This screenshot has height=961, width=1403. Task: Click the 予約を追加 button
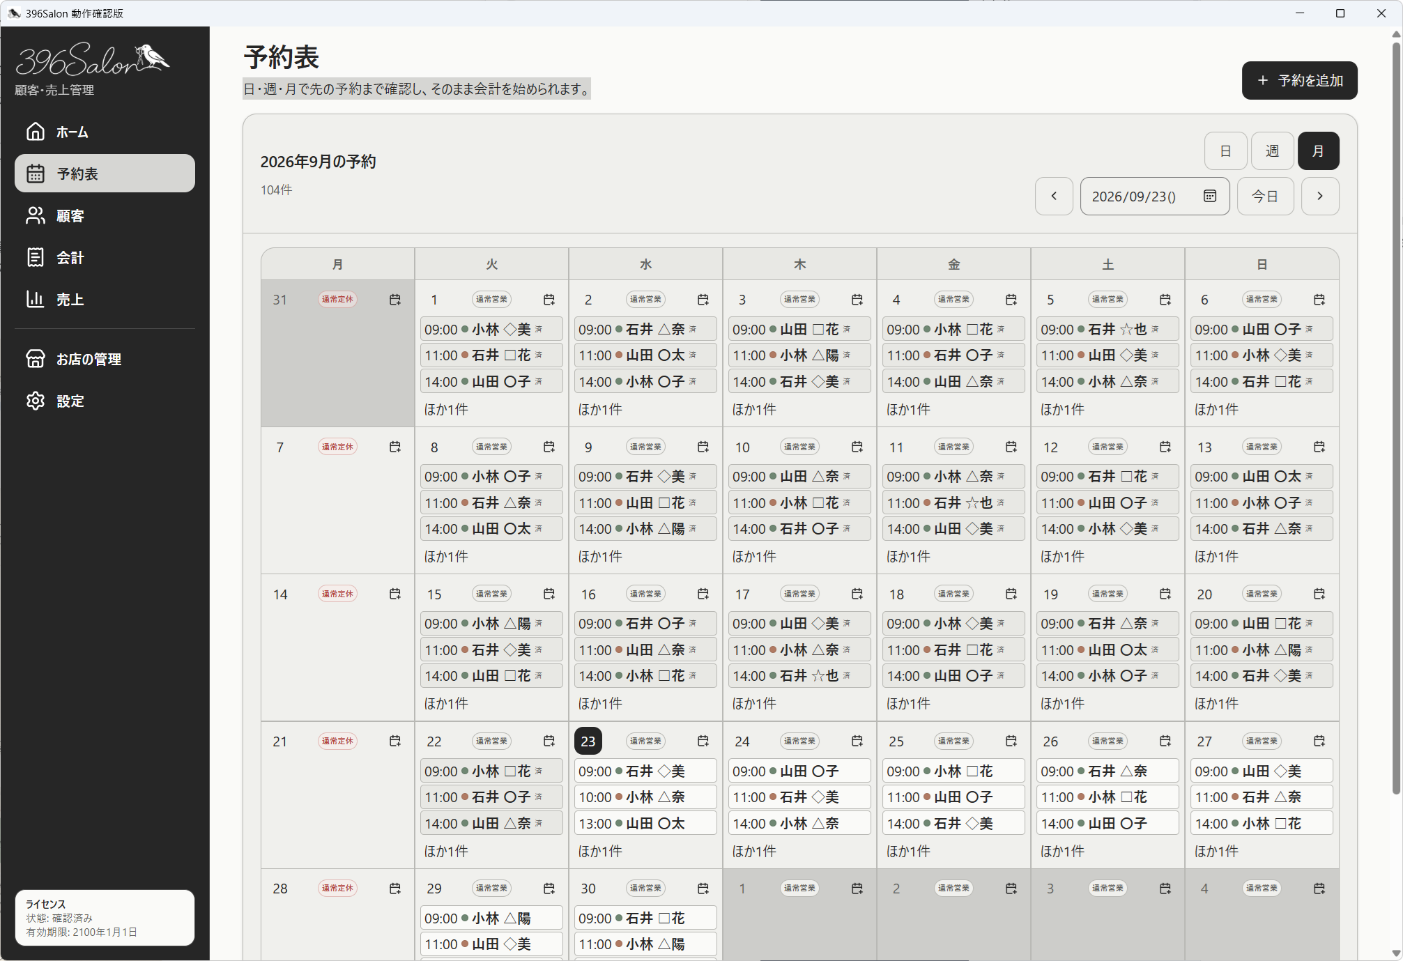(1299, 81)
